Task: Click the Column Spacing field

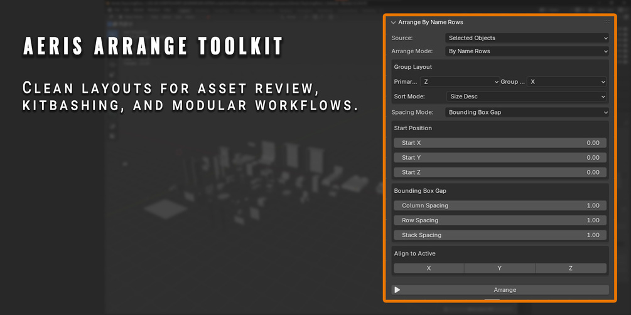Action: coord(500,205)
